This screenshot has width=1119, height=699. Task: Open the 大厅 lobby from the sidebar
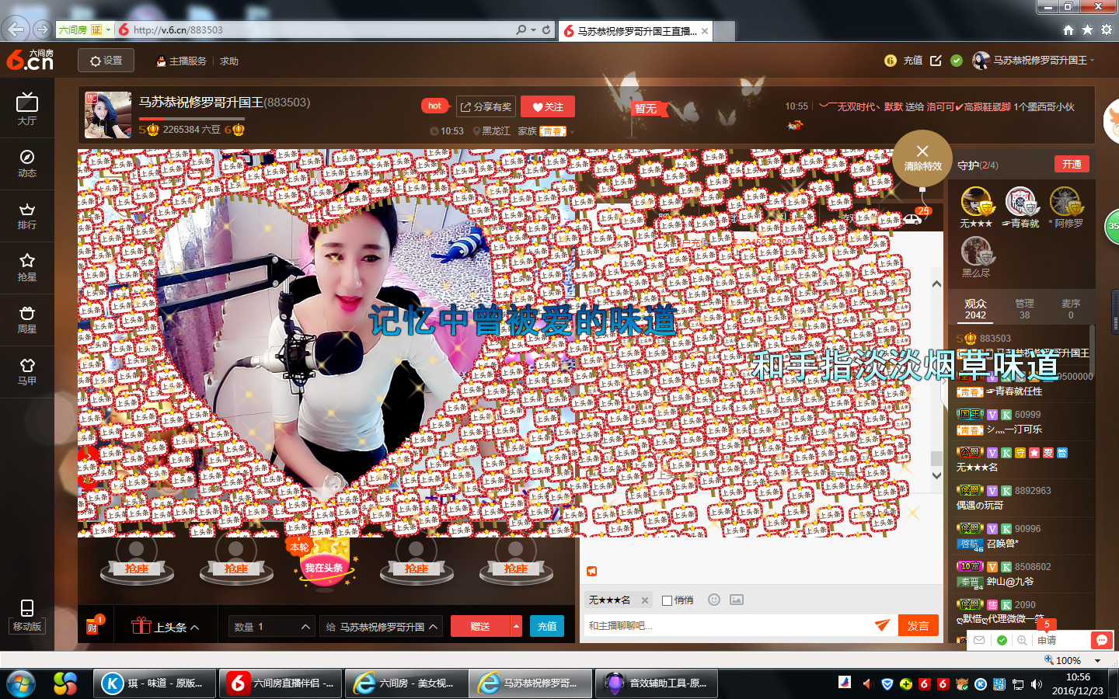[27, 110]
